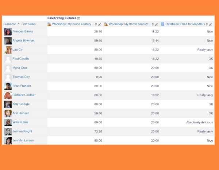The height and width of the screenshot is (170, 219).
Task: Open Frances Banks' profile picture
Action: (x=8, y=32)
